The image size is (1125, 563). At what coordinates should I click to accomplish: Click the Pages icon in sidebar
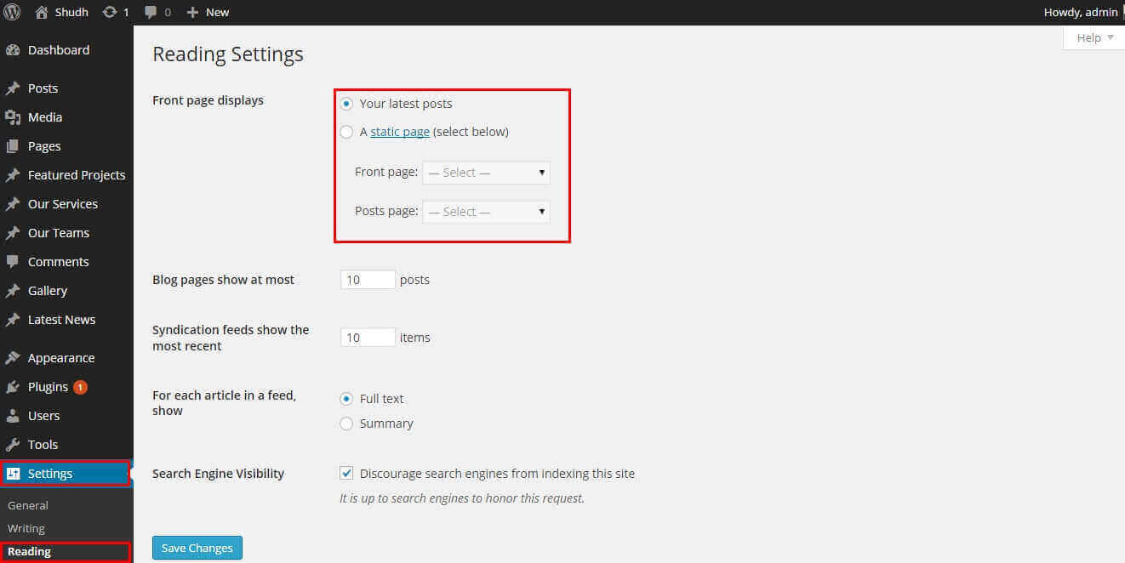13,146
